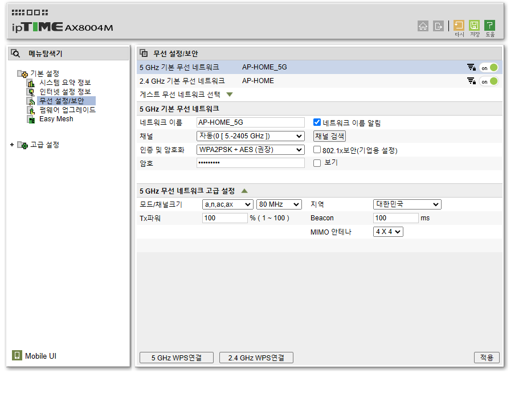The image size is (531, 394).
Task: Click the 암호 password field
Action: (250, 163)
